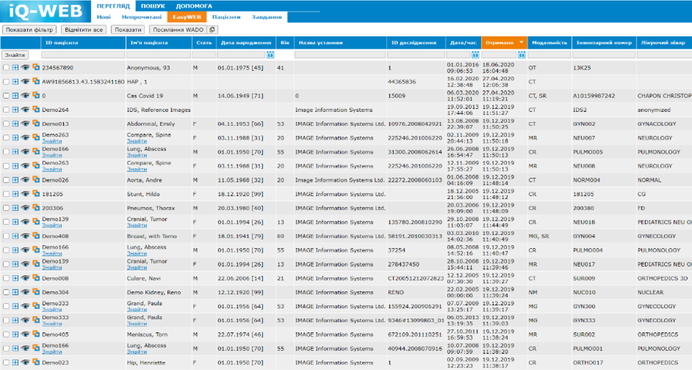Tick checkbox for Demo264

pyautogui.click(x=6, y=110)
